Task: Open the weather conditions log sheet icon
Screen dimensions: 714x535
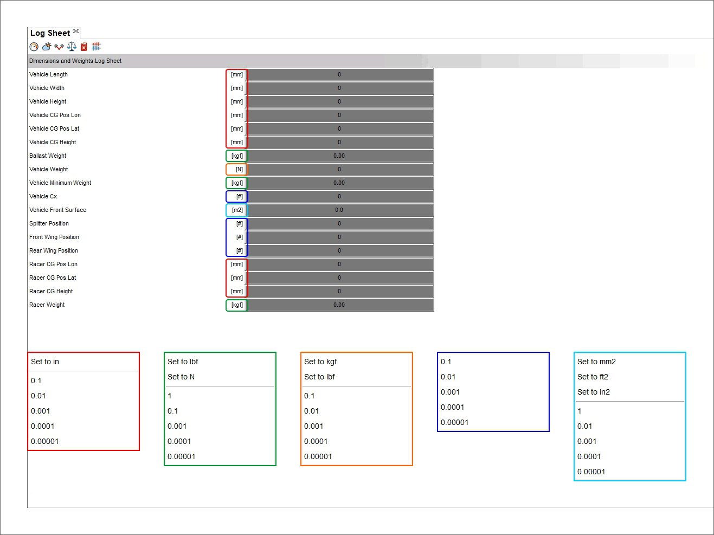Action: pos(47,47)
